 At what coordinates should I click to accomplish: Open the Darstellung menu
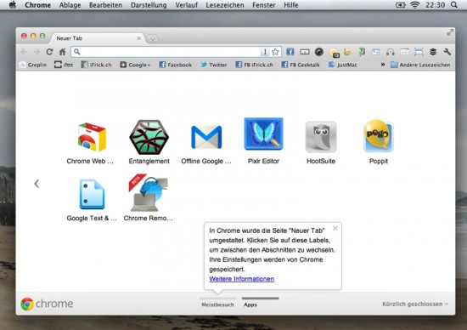149,5
